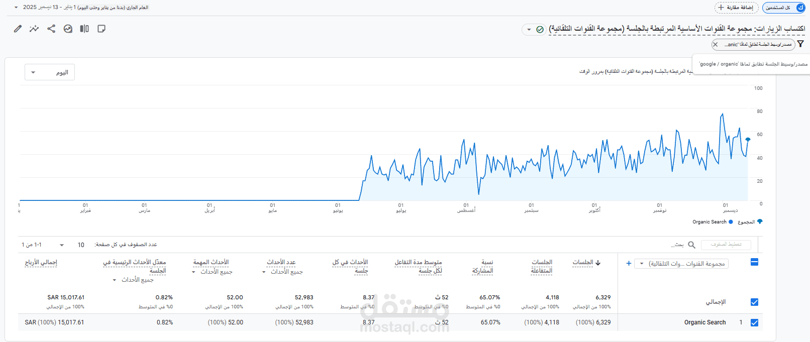The height and width of the screenshot is (342, 810).
Task: Click blue chart marker at line end
Action: coord(748,139)
